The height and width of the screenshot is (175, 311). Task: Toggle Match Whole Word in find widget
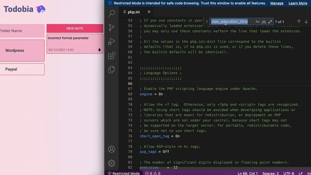[264, 21]
